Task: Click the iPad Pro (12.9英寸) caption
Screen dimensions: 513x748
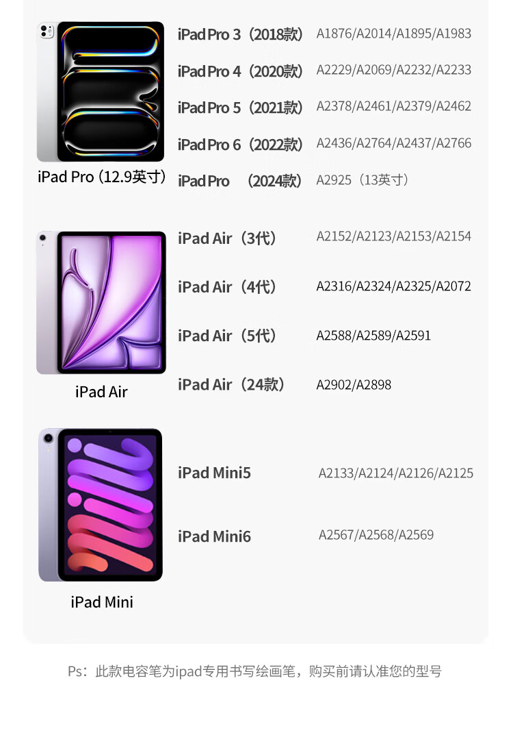Action: click(101, 177)
